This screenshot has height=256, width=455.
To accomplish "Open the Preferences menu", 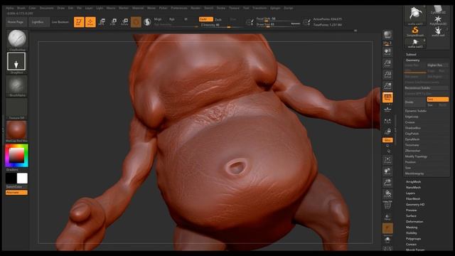I will pyautogui.click(x=179, y=8).
